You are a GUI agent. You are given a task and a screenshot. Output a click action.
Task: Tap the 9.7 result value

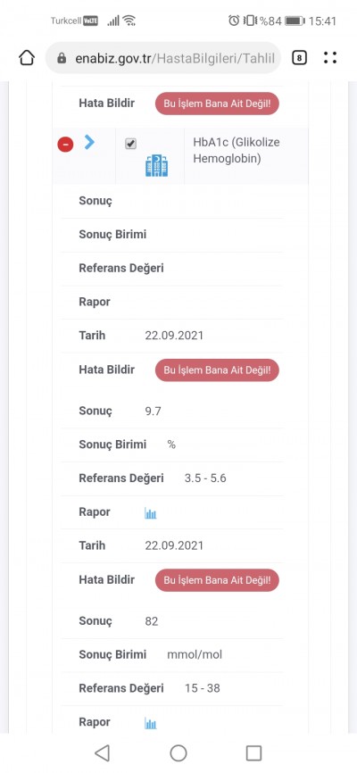click(x=153, y=411)
